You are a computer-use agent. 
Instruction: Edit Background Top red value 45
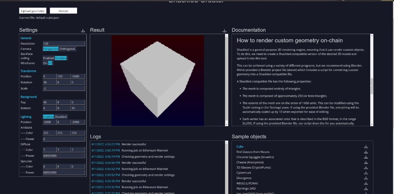point(50,102)
